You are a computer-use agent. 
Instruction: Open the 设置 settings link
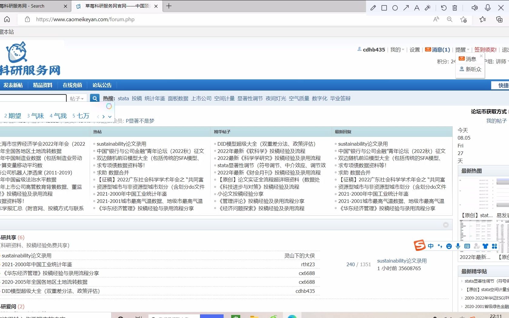[415, 50]
